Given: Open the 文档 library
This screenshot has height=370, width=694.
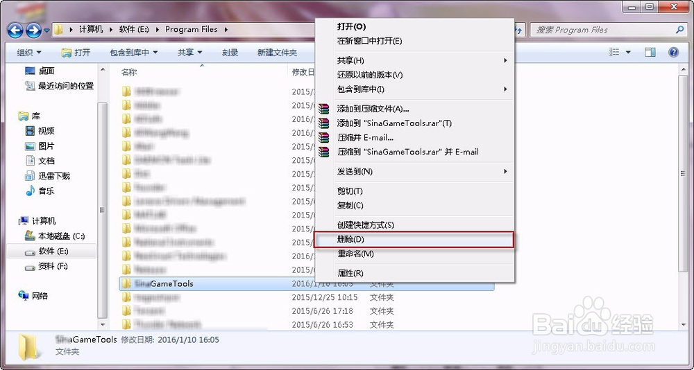Looking at the screenshot, I should (40, 161).
